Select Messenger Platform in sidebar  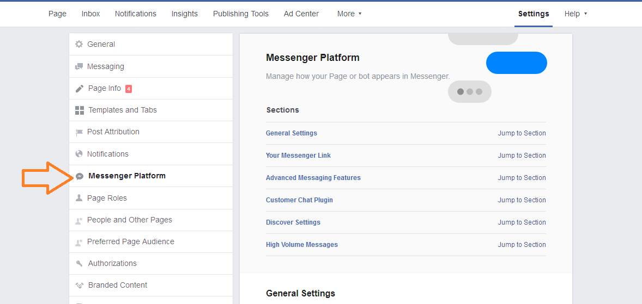click(151, 176)
